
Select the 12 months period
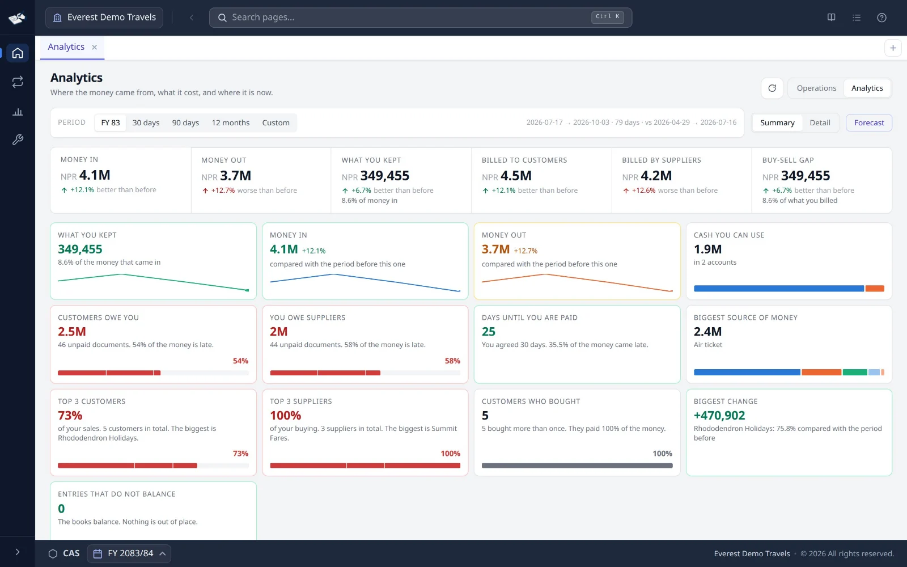pyautogui.click(x=231, y=122)
